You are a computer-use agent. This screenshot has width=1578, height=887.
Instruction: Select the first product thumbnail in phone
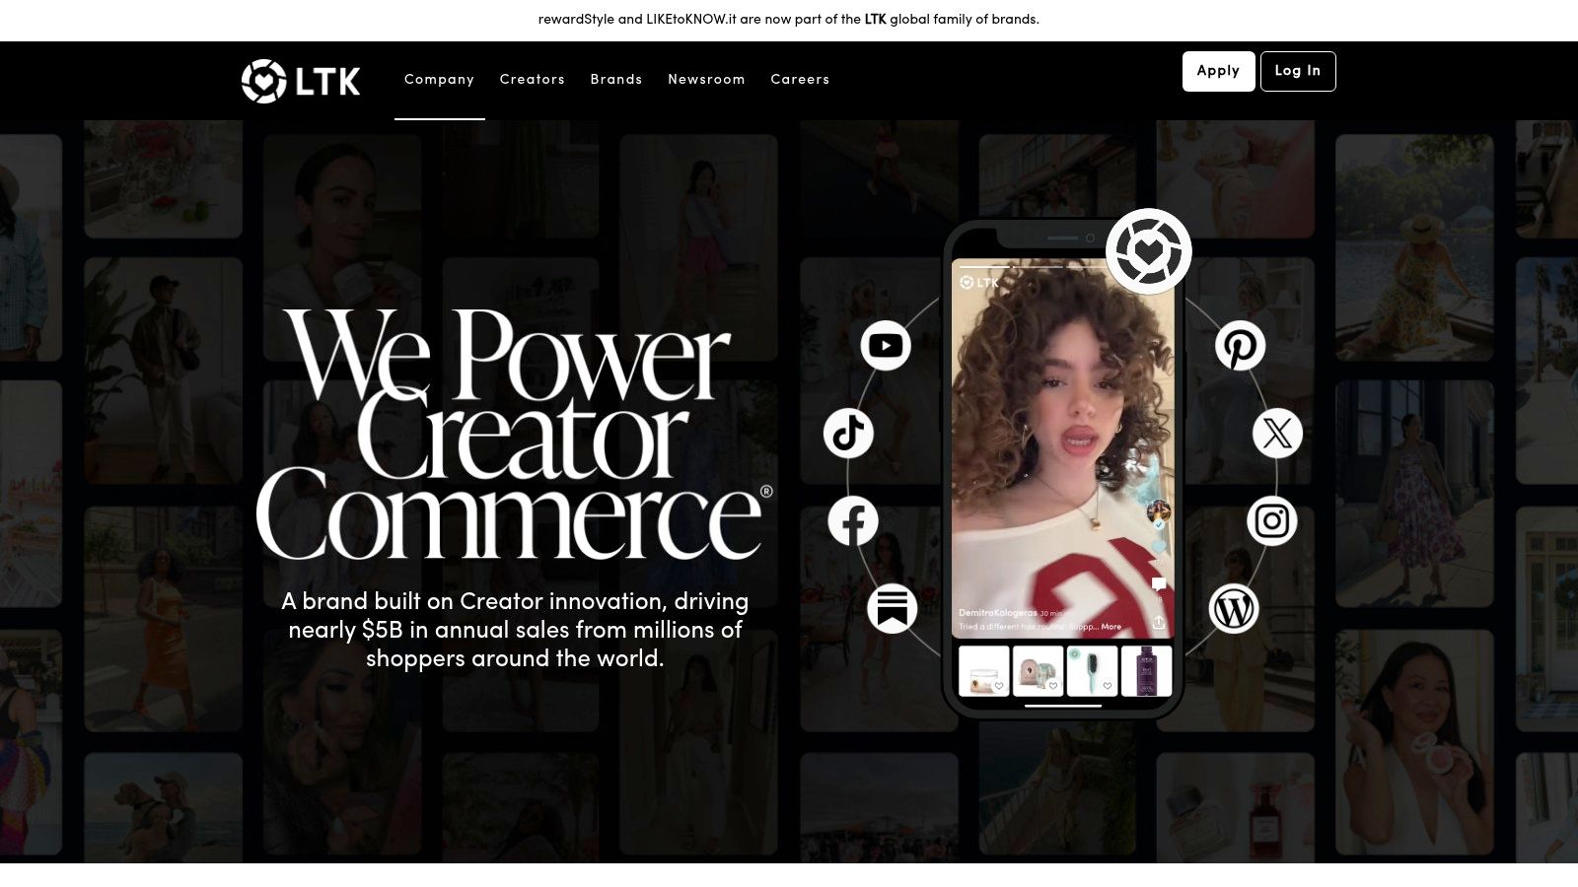984,671
